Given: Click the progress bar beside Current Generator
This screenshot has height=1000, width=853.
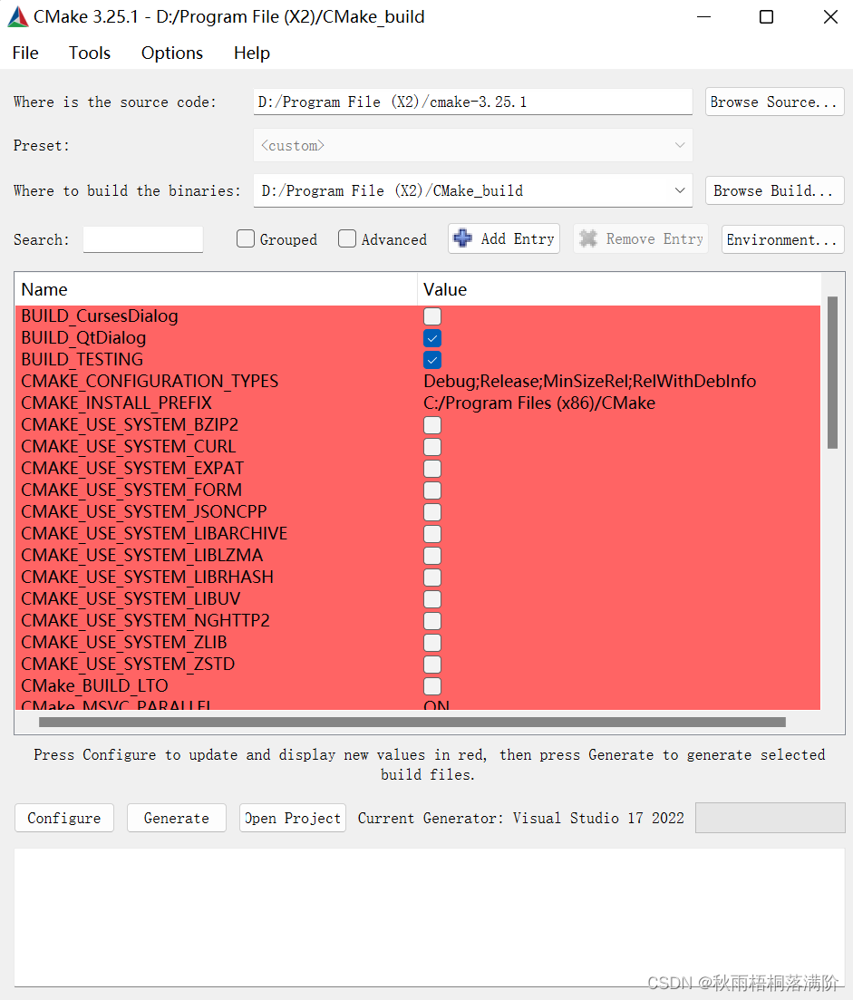Looking at the screenshot, I should coord(771,818).
